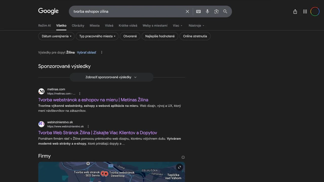Open the on-screen keyboard input tool

198,12
